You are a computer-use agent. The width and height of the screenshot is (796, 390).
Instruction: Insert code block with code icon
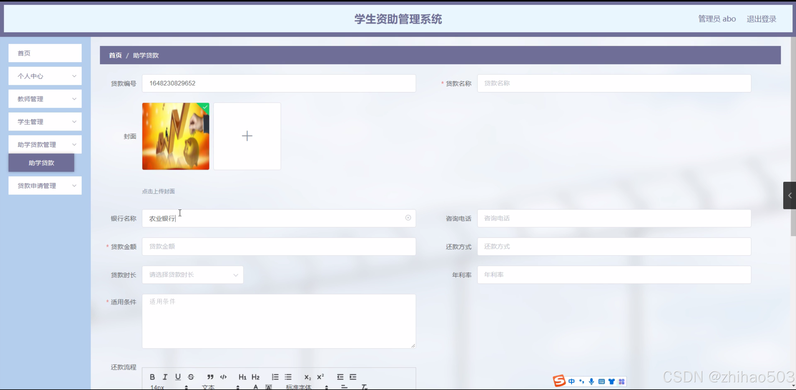pyautogui.click(x=223, y=377)
